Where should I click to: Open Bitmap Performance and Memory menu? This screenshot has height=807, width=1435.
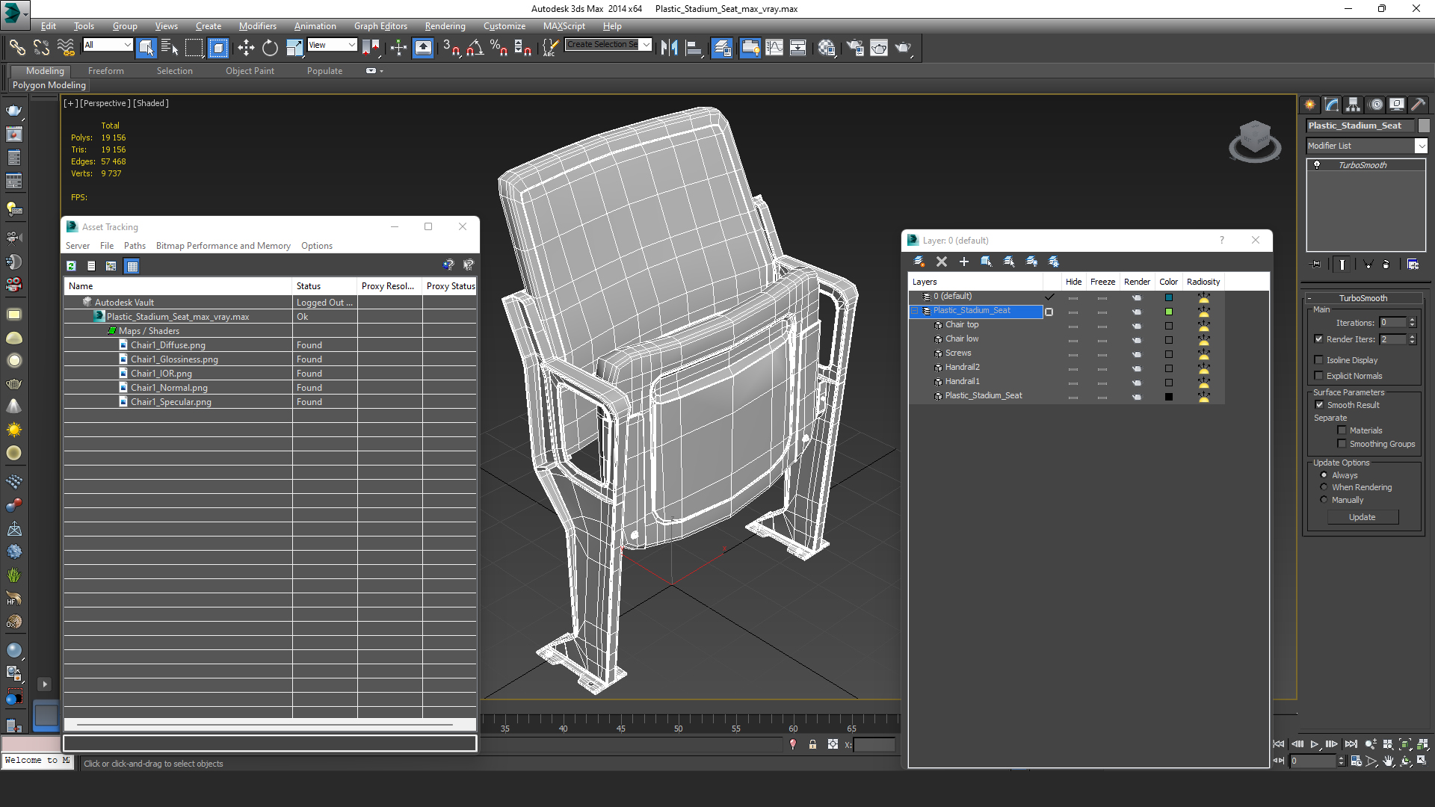[223, 246]
